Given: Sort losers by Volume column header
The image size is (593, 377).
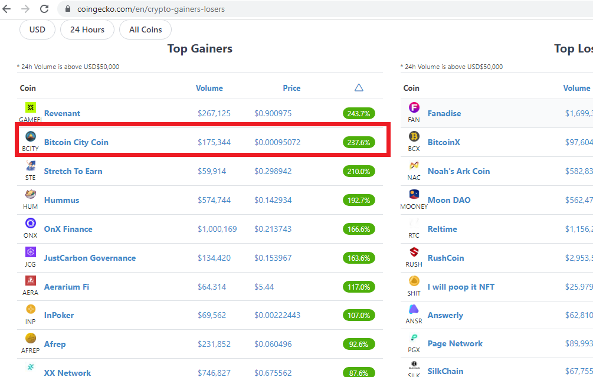Looking at the screenshot, I should [x=576, y=88].
